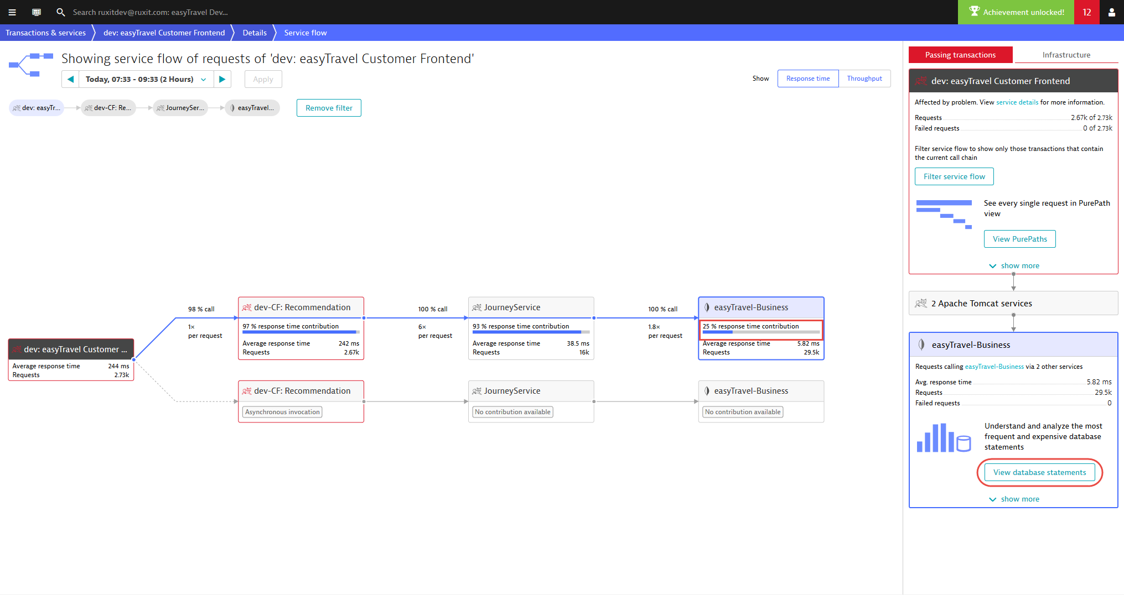Click Tomcat icon on lower JourneyService node
Viewport: 1124px width, 595px height.
(x=477, y=391)
